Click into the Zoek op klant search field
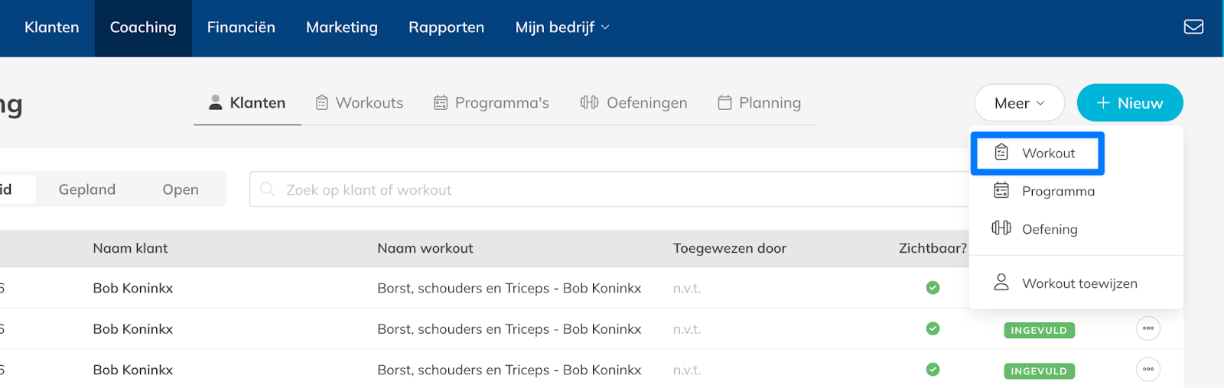This screenshot has width=1224, height=388. click(612, 189)
